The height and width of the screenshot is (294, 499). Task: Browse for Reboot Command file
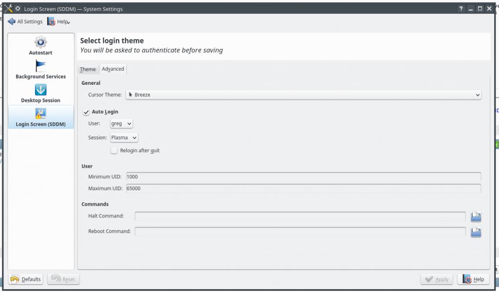click(476, 232)
